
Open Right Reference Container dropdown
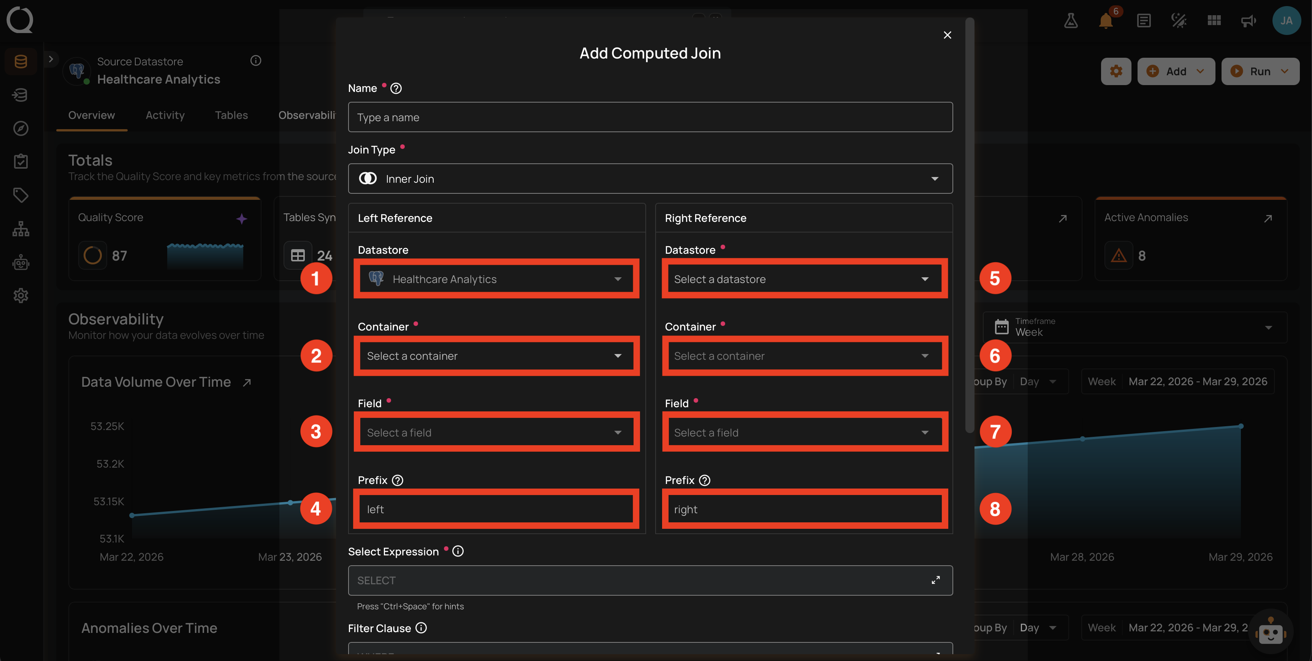point(804,356)
